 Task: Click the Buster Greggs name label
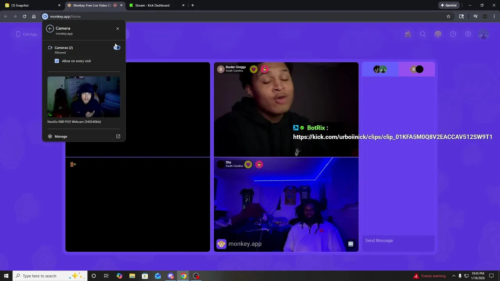(236, 67)
